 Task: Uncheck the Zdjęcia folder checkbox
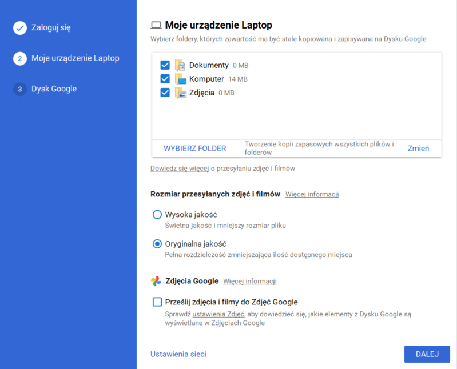click(x=165, y=93)
